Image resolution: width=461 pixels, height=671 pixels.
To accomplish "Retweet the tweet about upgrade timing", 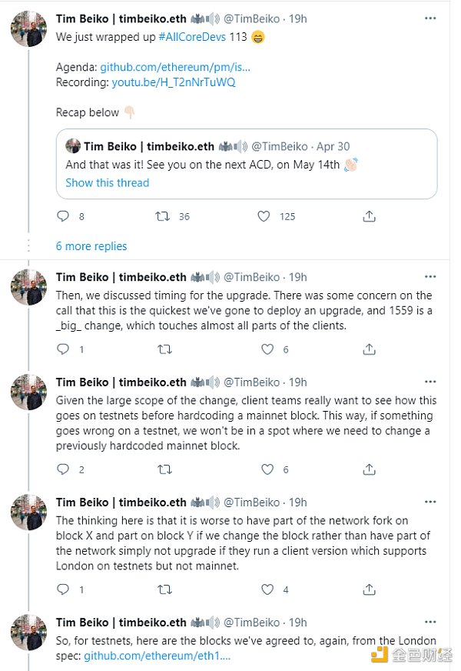I will click(163, 349).
